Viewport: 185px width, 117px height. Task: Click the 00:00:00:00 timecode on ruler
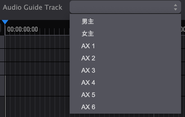(x=23, y=29)
